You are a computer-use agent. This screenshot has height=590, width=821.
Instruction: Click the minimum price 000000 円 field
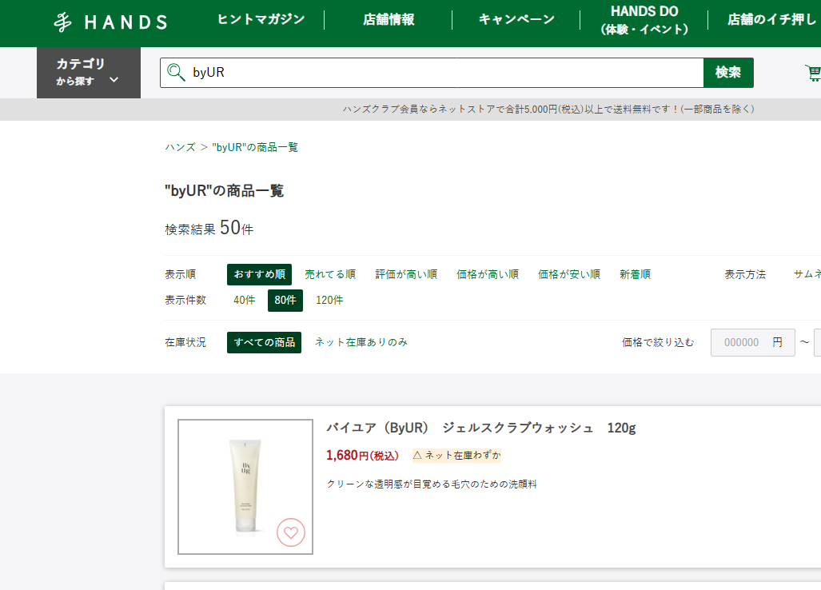(752, 342)
